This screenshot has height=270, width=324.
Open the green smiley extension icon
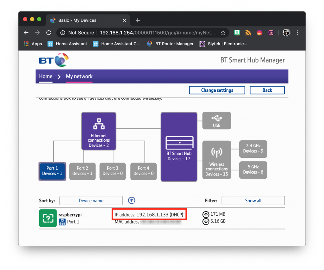(x=237, y=33)
